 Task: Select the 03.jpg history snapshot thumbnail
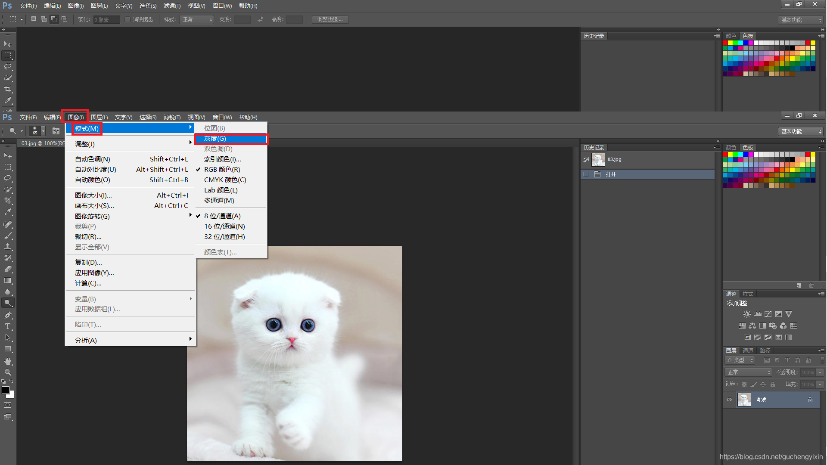[x=598, y=160]
